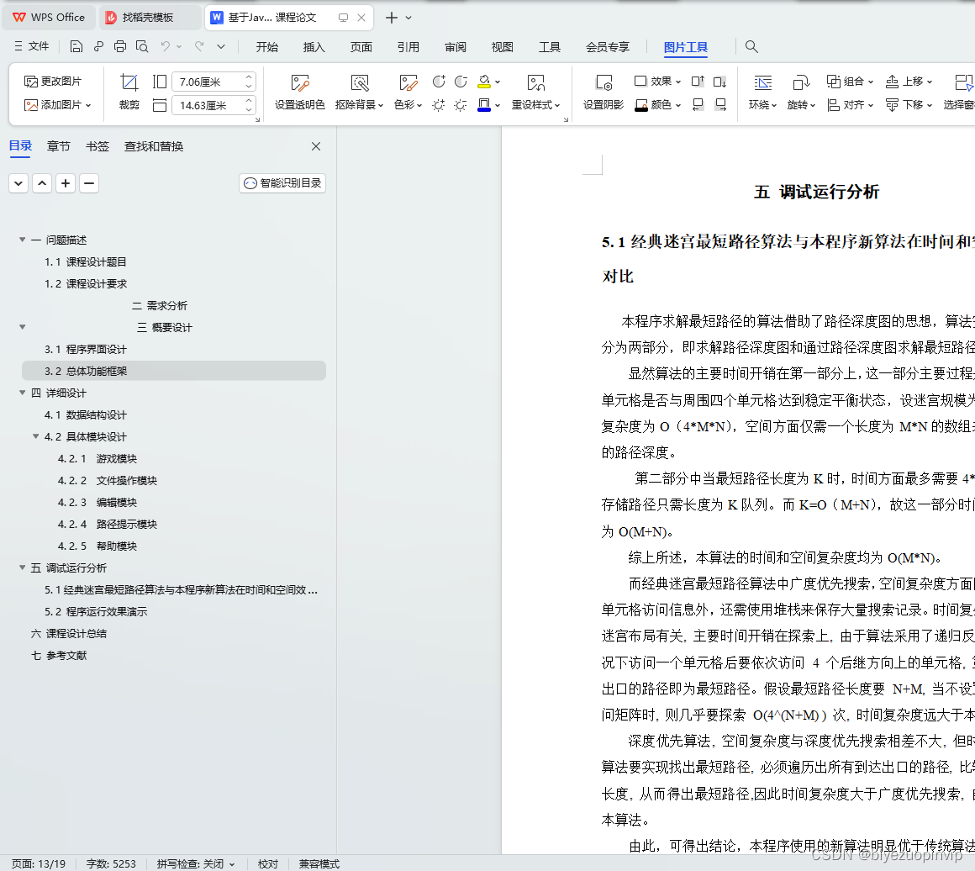Click the Undo icon

tap(166, 46)
